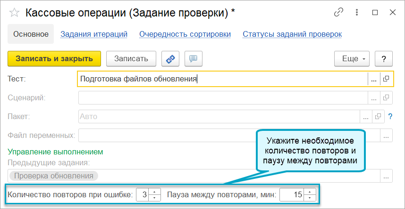Open the vertical three-dot title menu
The height and width of the screenshot is (209, 405).
pyautogui.click(x=357, y=12)
